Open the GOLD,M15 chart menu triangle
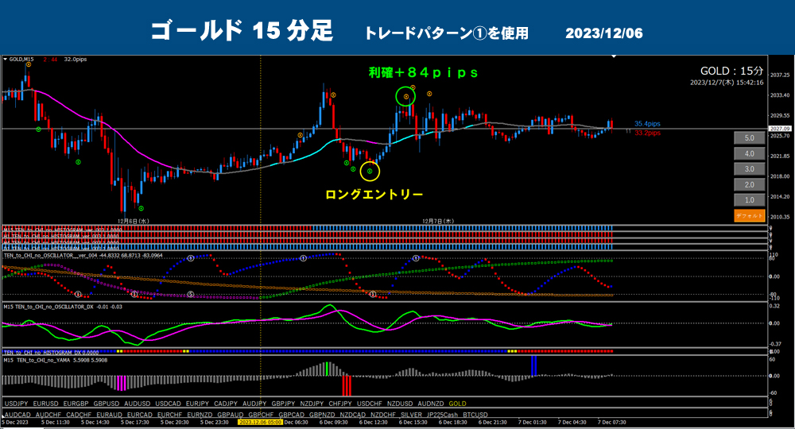 click(x=5, y=60)
